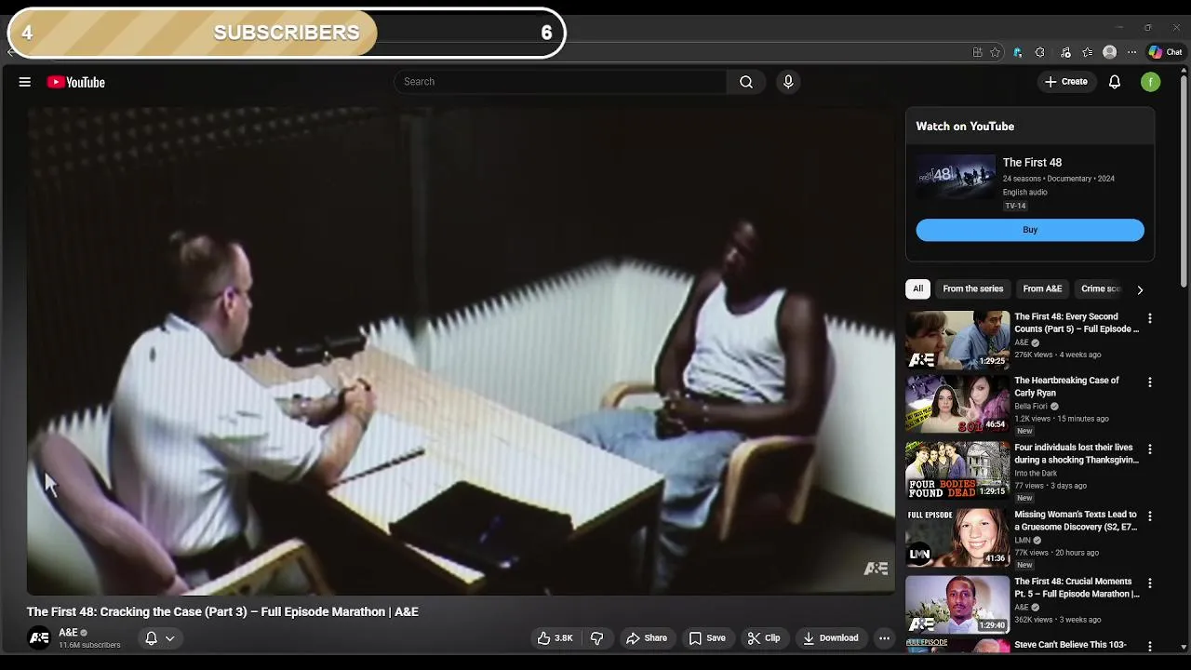1191x670 pixels.
Task: Like the video with thumbs up
Action: [x=555, y=638]
